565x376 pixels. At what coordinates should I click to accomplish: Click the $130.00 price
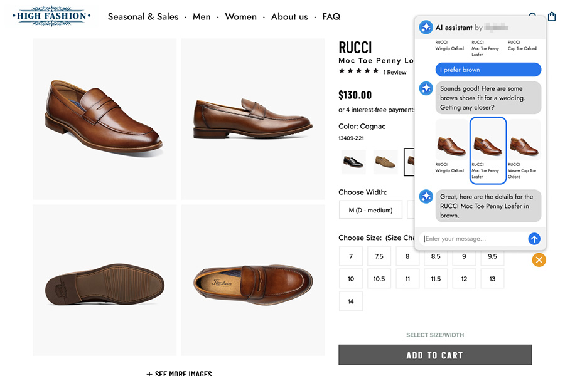click(x=355, y=95)
